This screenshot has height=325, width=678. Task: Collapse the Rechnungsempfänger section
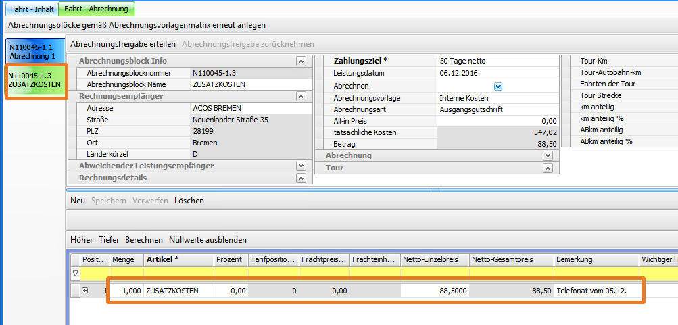click(301, 97)
